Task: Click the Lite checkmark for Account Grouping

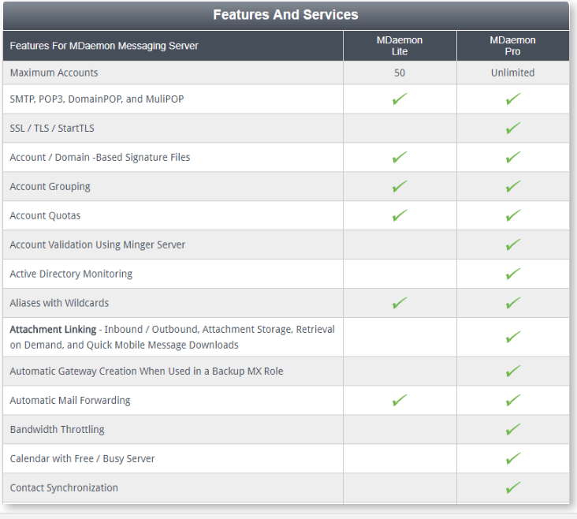Action: pyautogui.click(x=400, y=186)
